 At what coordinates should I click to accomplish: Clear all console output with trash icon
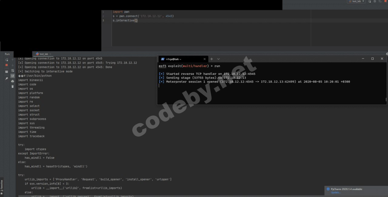(x=13, y=86)
